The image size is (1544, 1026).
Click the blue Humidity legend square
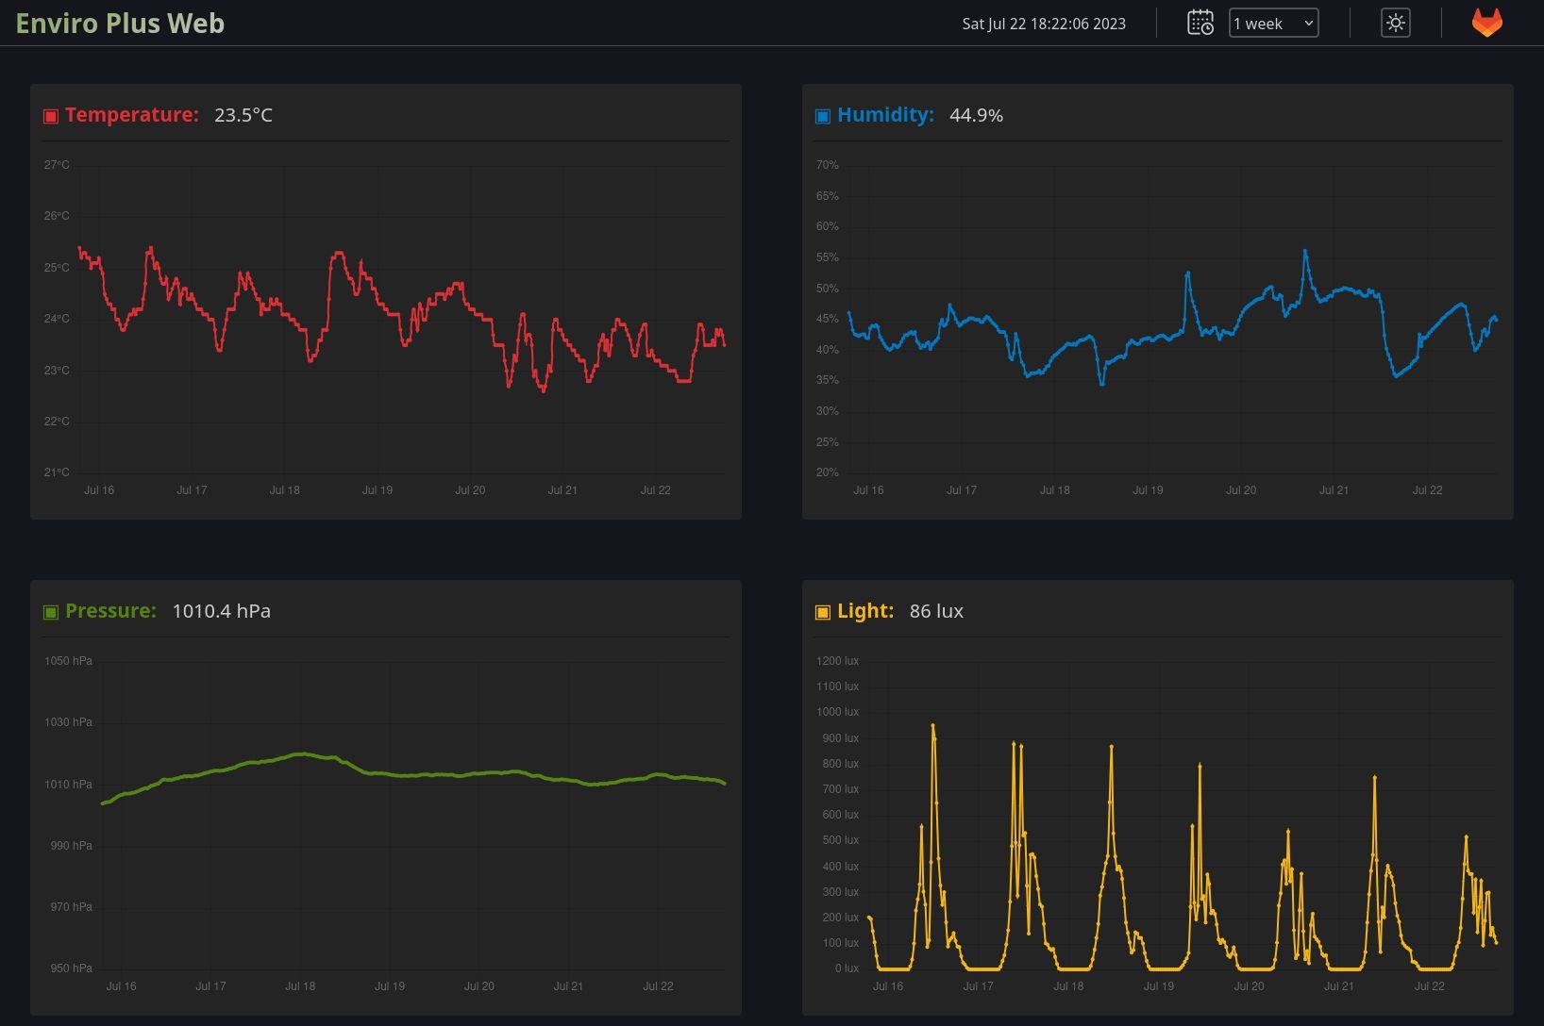[822, 116]
